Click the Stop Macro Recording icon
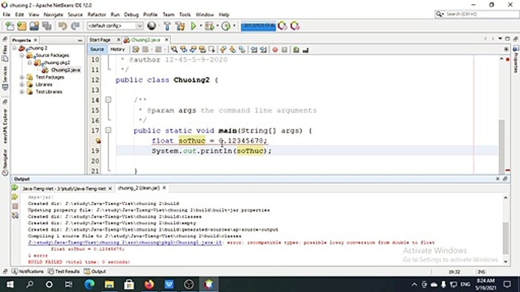The width and height of the screenshot is (520, 292). point(284,49)
